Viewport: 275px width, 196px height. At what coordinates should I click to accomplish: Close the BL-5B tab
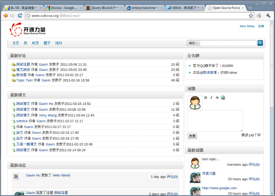coord(41,8)
